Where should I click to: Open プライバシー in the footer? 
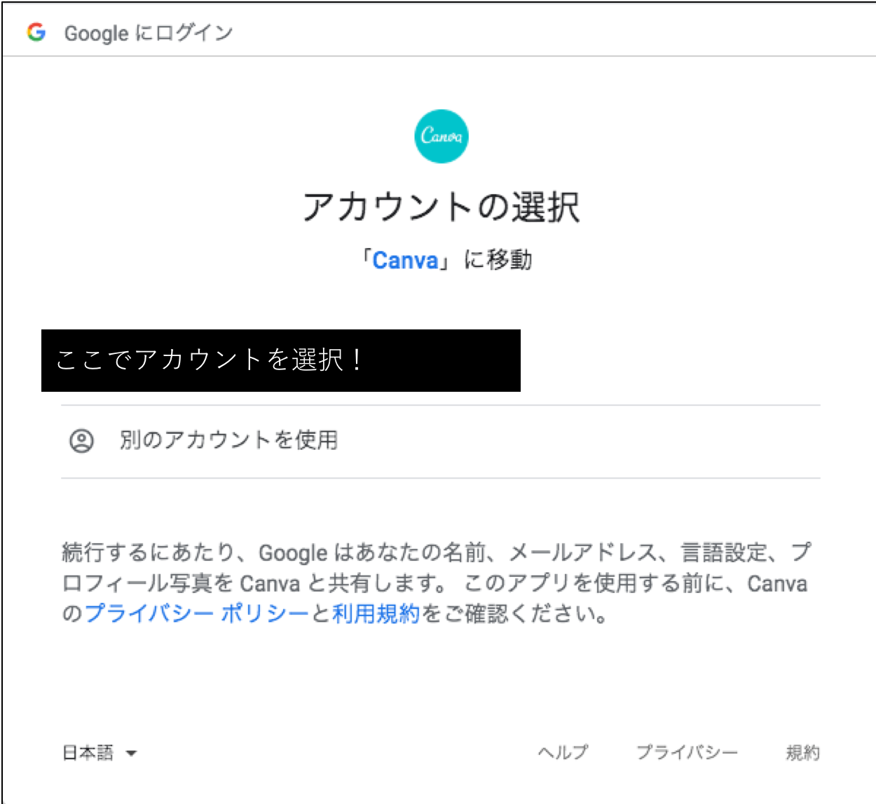[x=687, y=753]
